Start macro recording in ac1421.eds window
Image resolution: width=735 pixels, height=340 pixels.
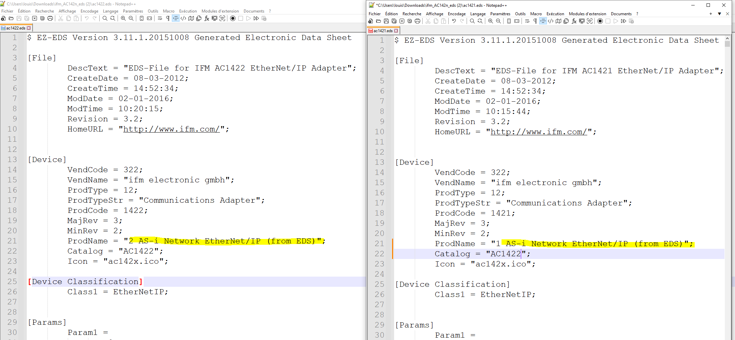coord(600,21)
